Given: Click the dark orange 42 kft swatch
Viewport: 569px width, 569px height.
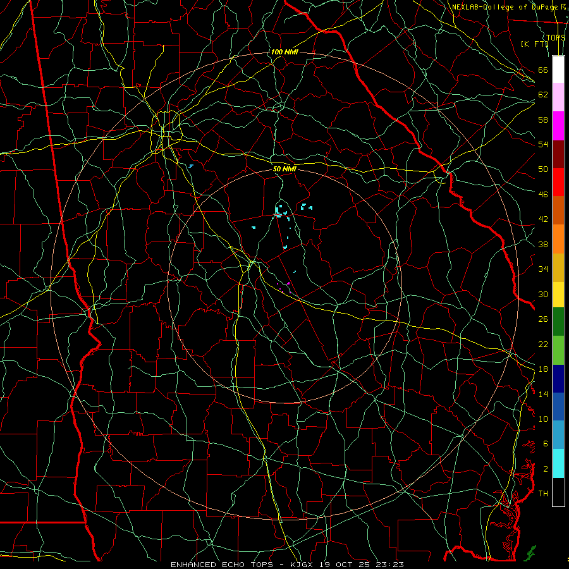Looking at the screenshot, I should 558,211.
